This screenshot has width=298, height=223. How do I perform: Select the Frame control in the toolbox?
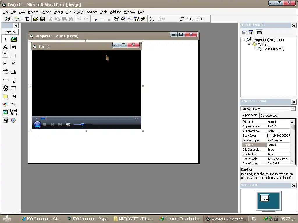pos(6,55)
